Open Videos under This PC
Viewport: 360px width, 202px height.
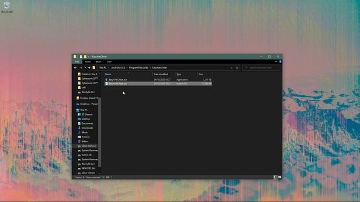[83, 141]
